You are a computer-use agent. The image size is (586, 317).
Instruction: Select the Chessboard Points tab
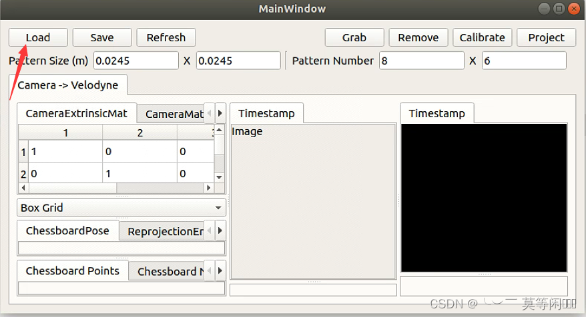click(73, 271)
